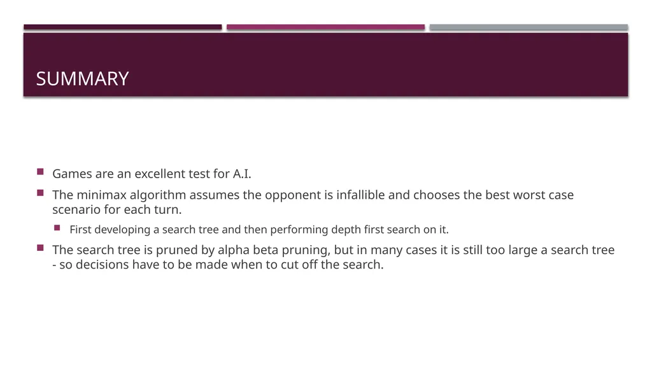This screenshot has width=652, height=366.
Task: Click the bullet square beside 'Games are an excellent'
Action: click(x=40, y=172)
